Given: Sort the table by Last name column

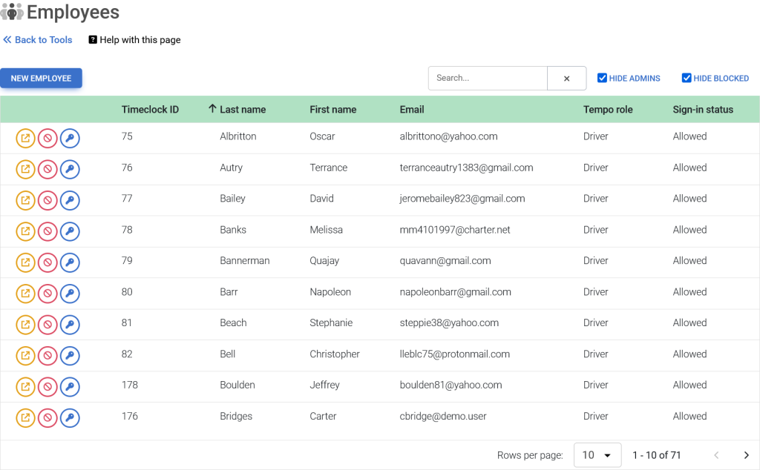Looking at the screenshot, I should pyautogui.click(x=242, y=110).
